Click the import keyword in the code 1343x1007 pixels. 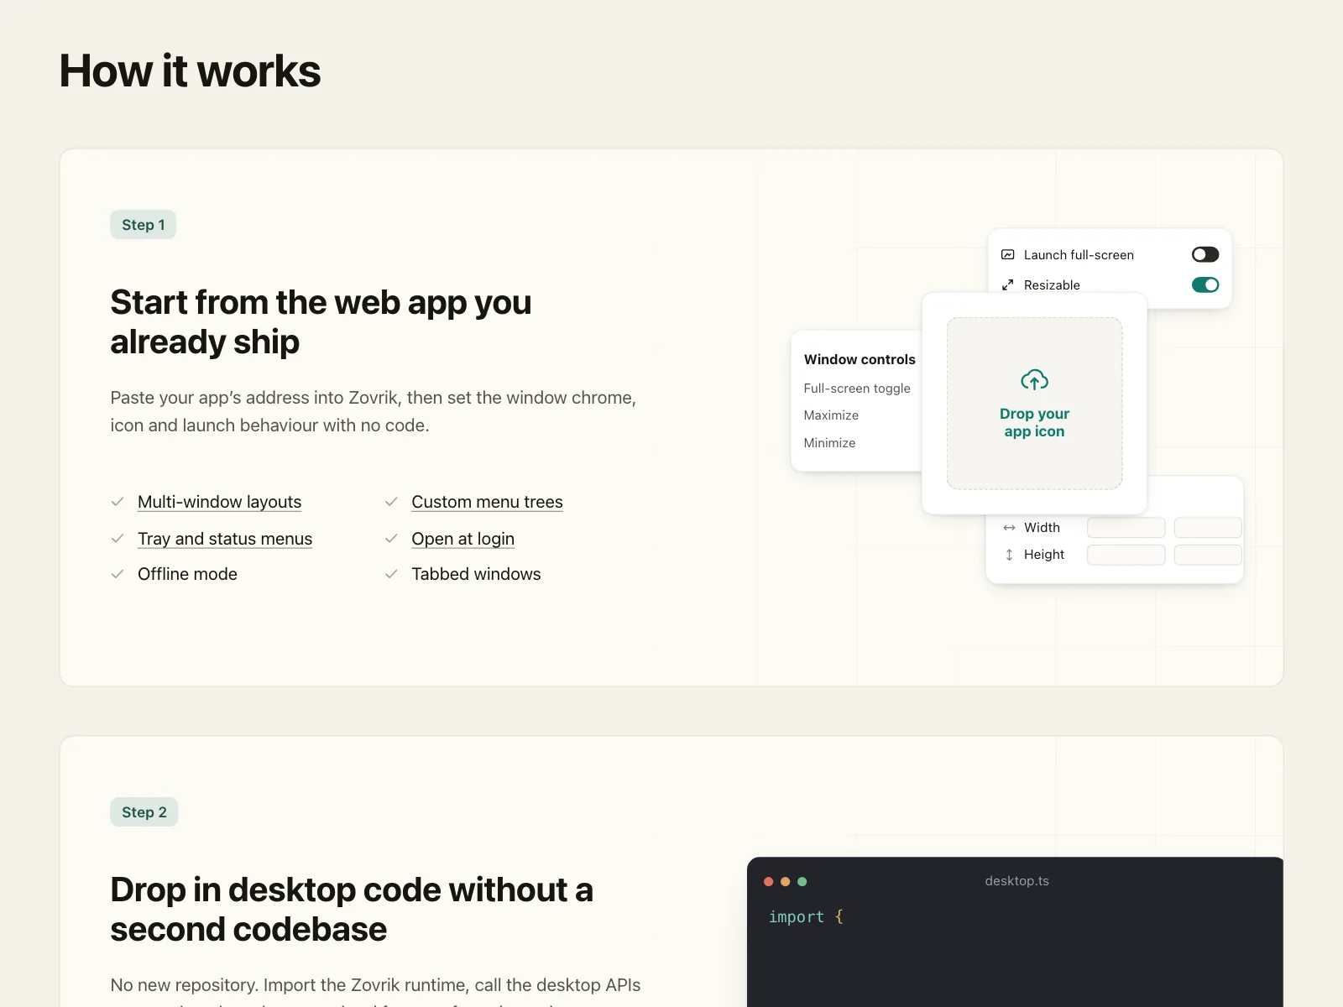coord(796,917)
